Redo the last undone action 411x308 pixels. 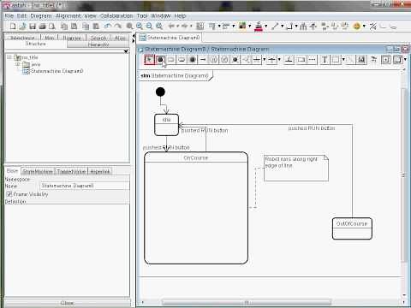tap(117, 27)
